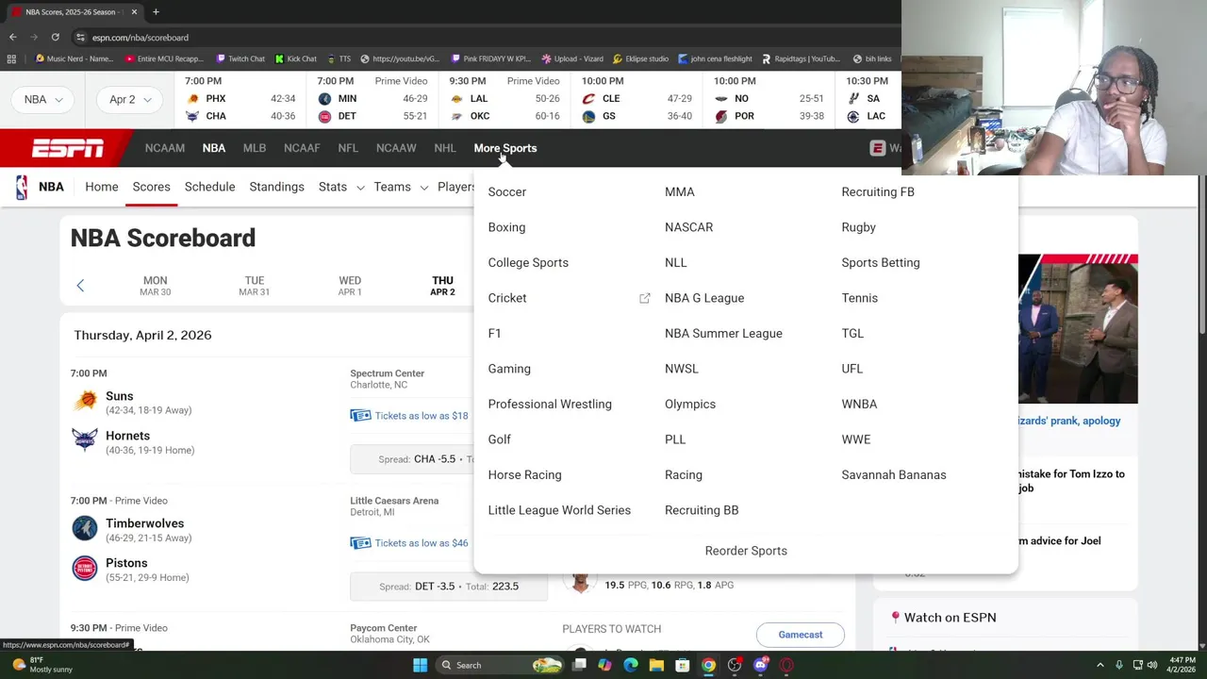Choose WNBA from the More Sports menu
The height and width of the screenshot is (679, 1207).
pos(859,404)
